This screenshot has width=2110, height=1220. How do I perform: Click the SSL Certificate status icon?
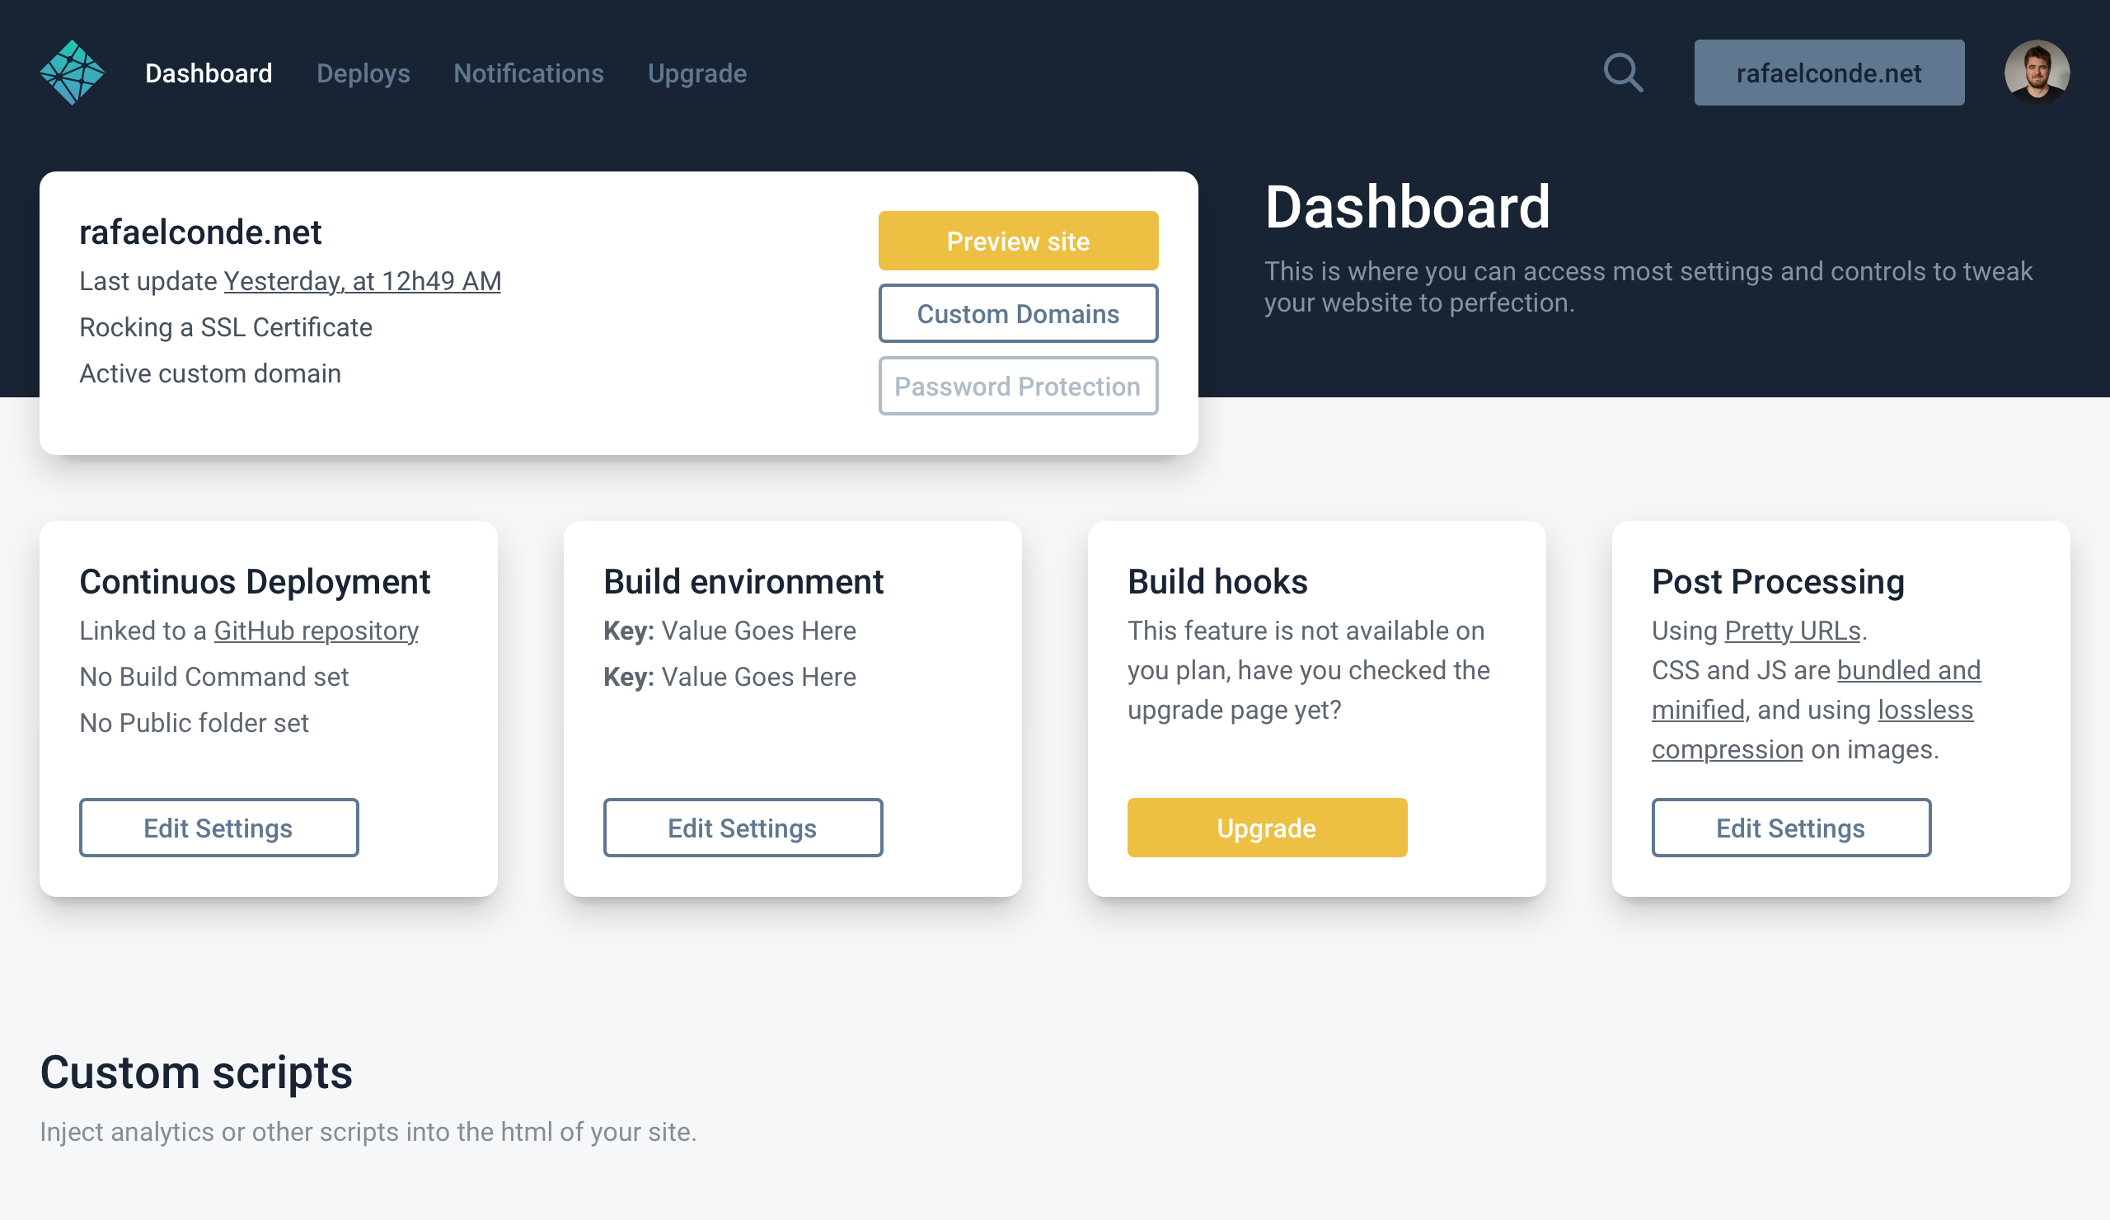(x=225, y=326)
